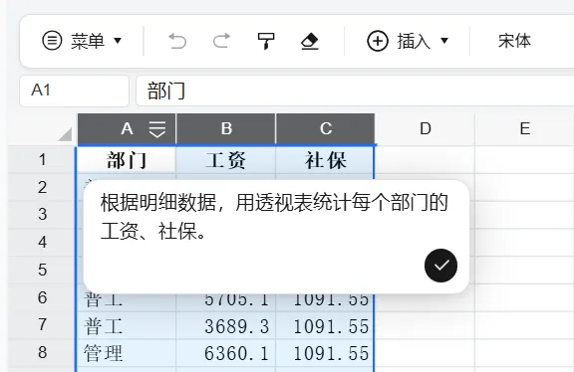Select the 社保 header cell
This screenshot has height=372, width=574.
325,160
